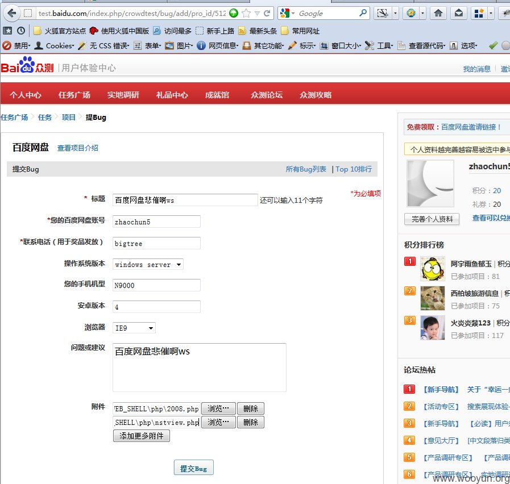Click the search magnifier icon
510x484 pixels.
tap(363, 13)
